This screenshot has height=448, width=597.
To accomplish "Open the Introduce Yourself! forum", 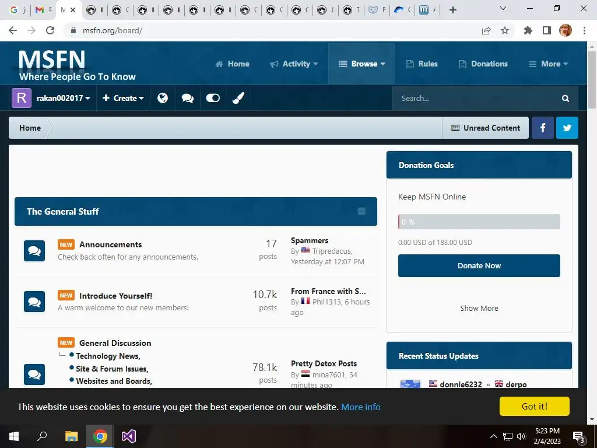I will pos(116,296).
